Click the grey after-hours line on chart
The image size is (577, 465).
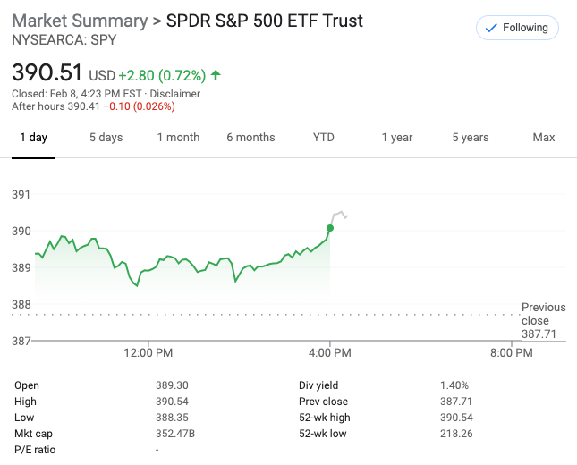click(x=339, y=214)
